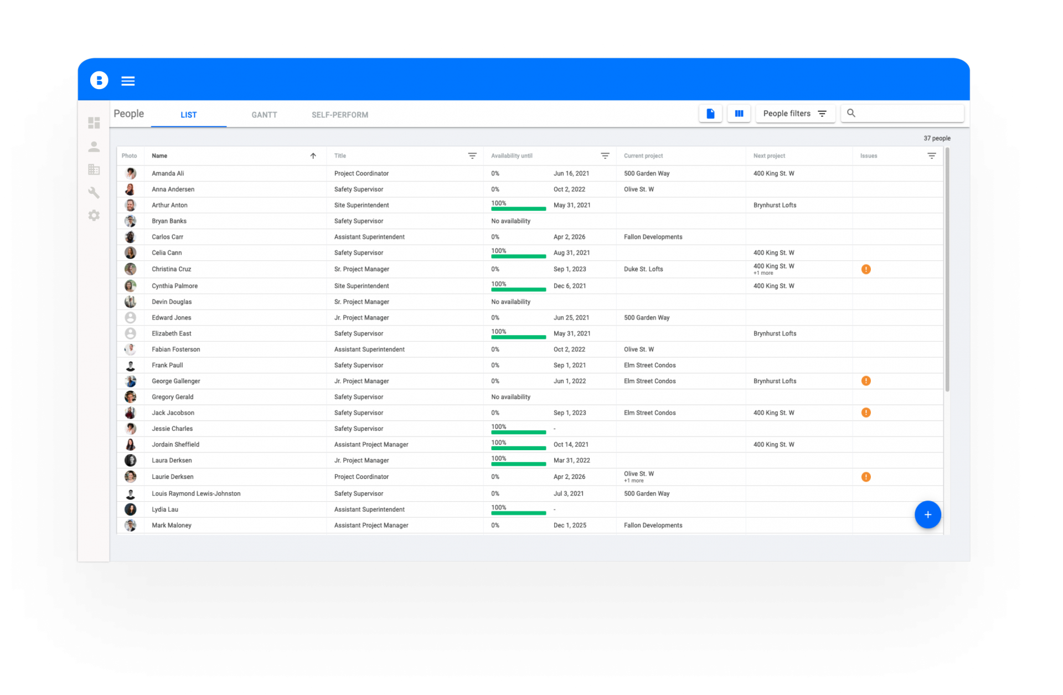The image size is (1063, 695).
Task: Select the people icon in the left sidebar
Action: pyautogui.click(x=94, y=146)
